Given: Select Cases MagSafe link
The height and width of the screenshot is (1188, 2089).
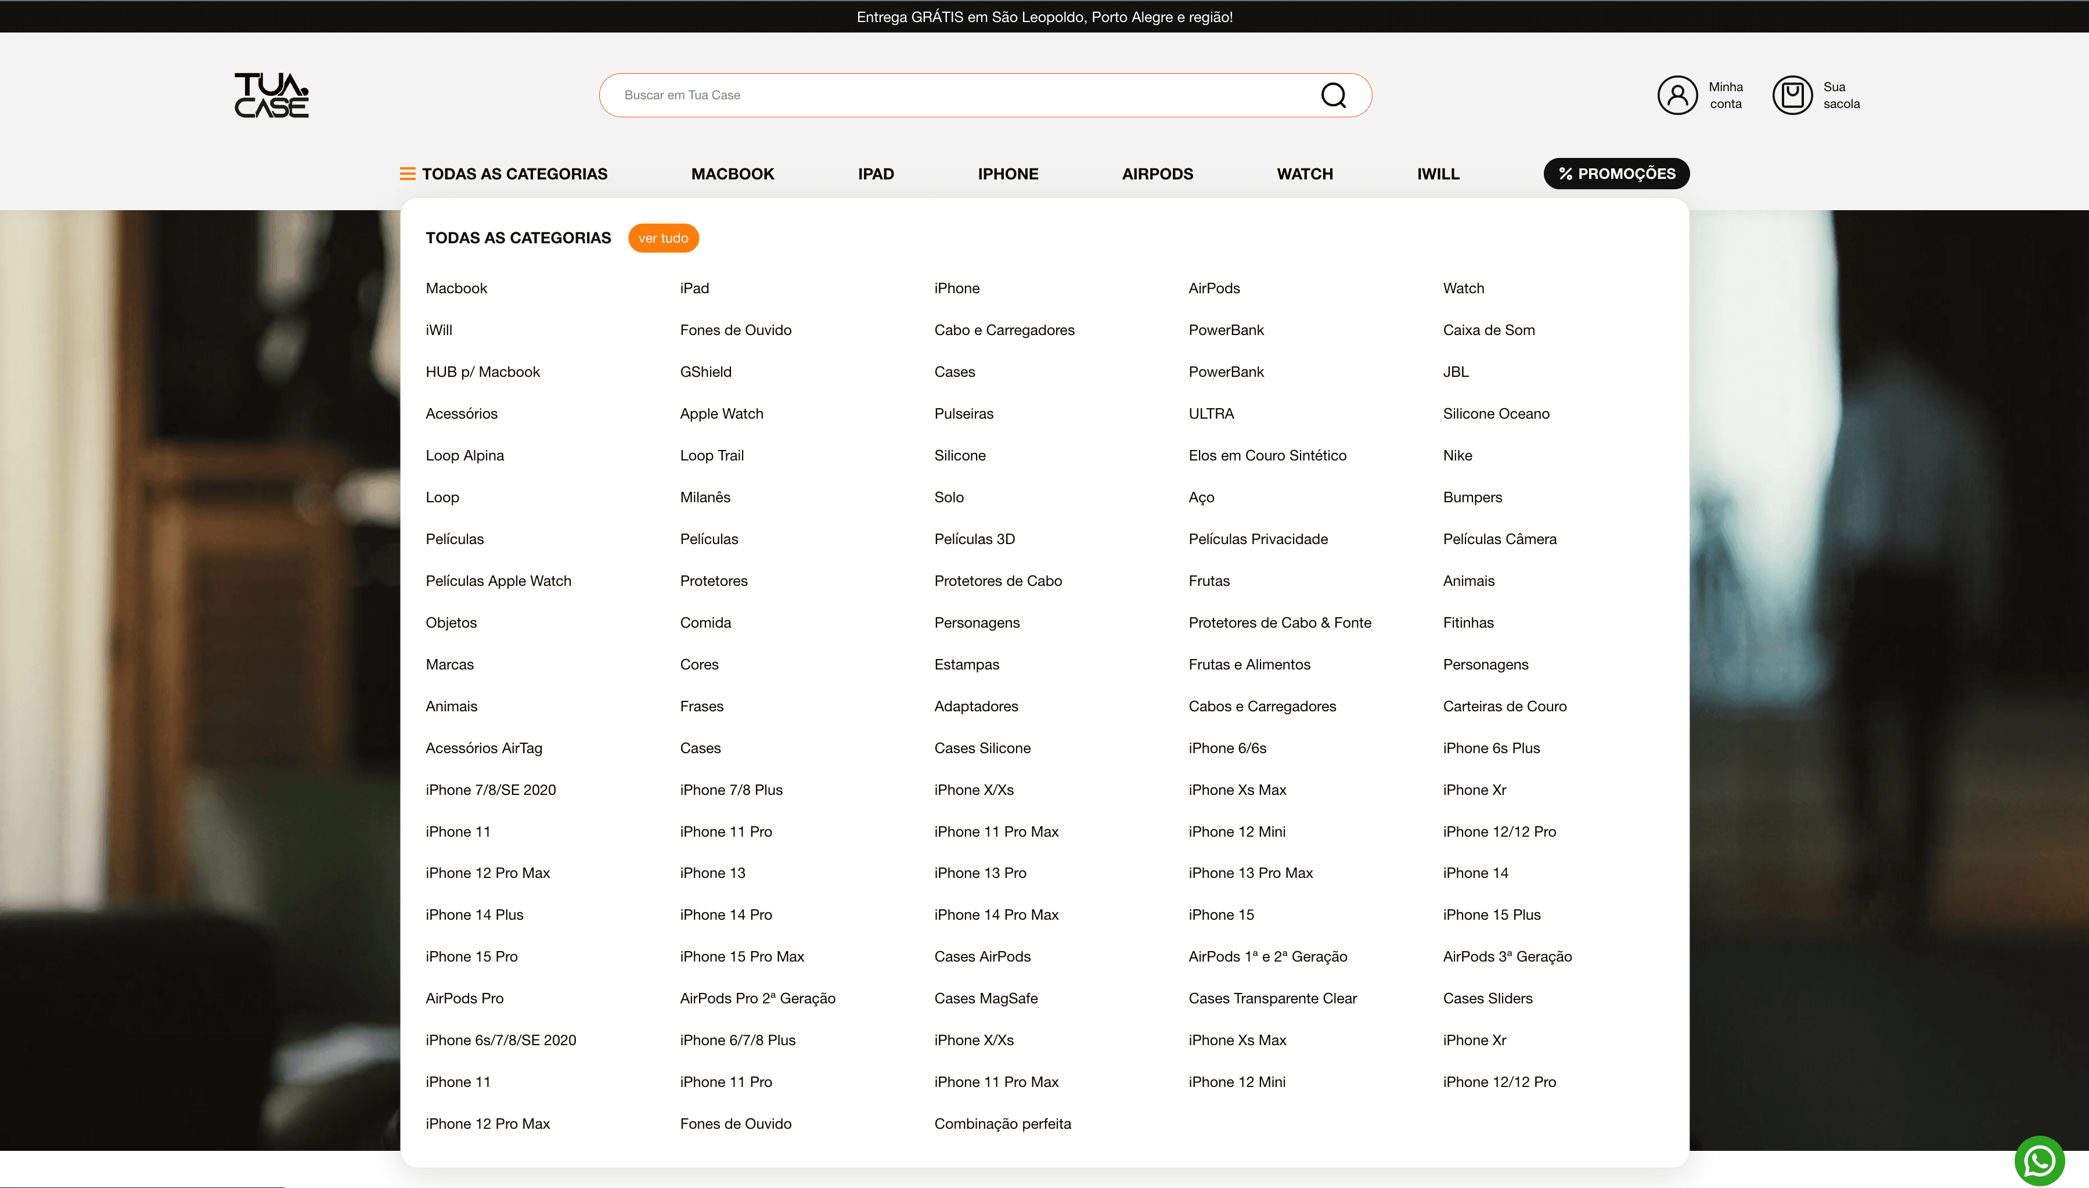Looking at the screenshot, I should (985, 998).
